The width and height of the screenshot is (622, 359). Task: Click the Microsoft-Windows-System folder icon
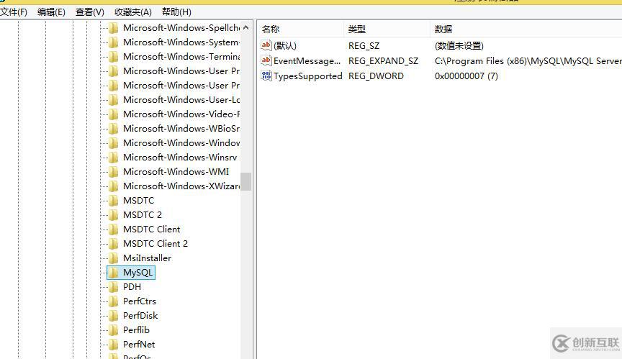[x=114, y=42]
